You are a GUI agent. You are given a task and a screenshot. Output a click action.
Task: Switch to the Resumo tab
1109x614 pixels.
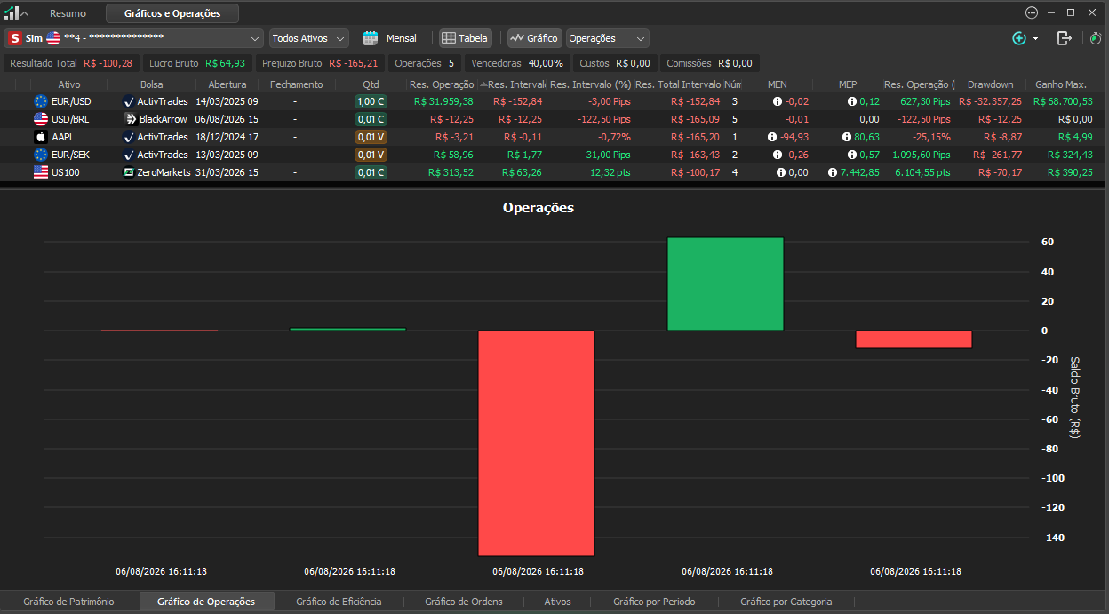(68, 13)
